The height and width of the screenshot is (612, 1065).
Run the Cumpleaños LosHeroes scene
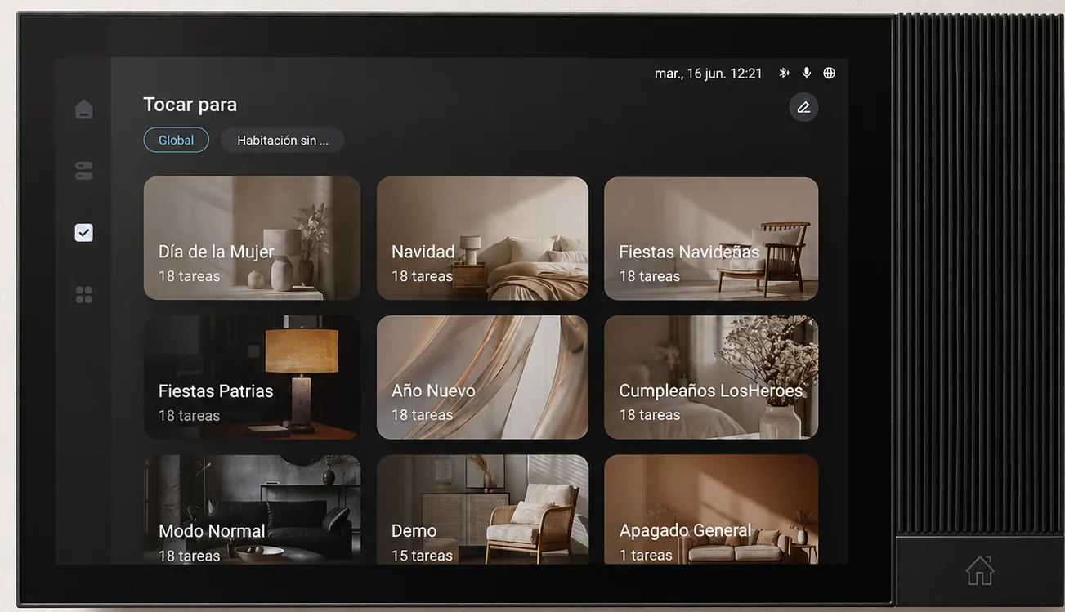click(711, 377)
